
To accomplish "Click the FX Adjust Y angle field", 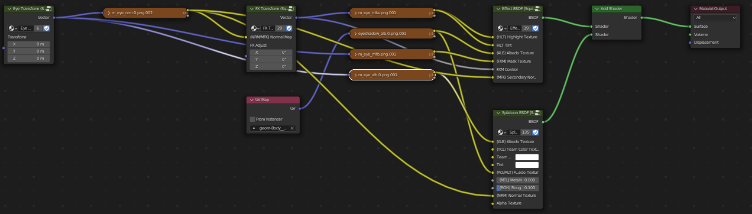I will pyautogui.click(x=271, y=59).
